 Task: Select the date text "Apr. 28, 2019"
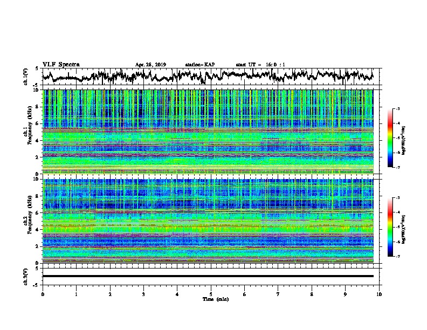click(x=150, y=65)
